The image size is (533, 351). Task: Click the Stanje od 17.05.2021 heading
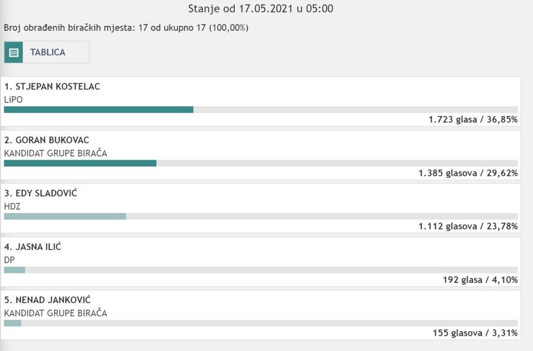260,9
